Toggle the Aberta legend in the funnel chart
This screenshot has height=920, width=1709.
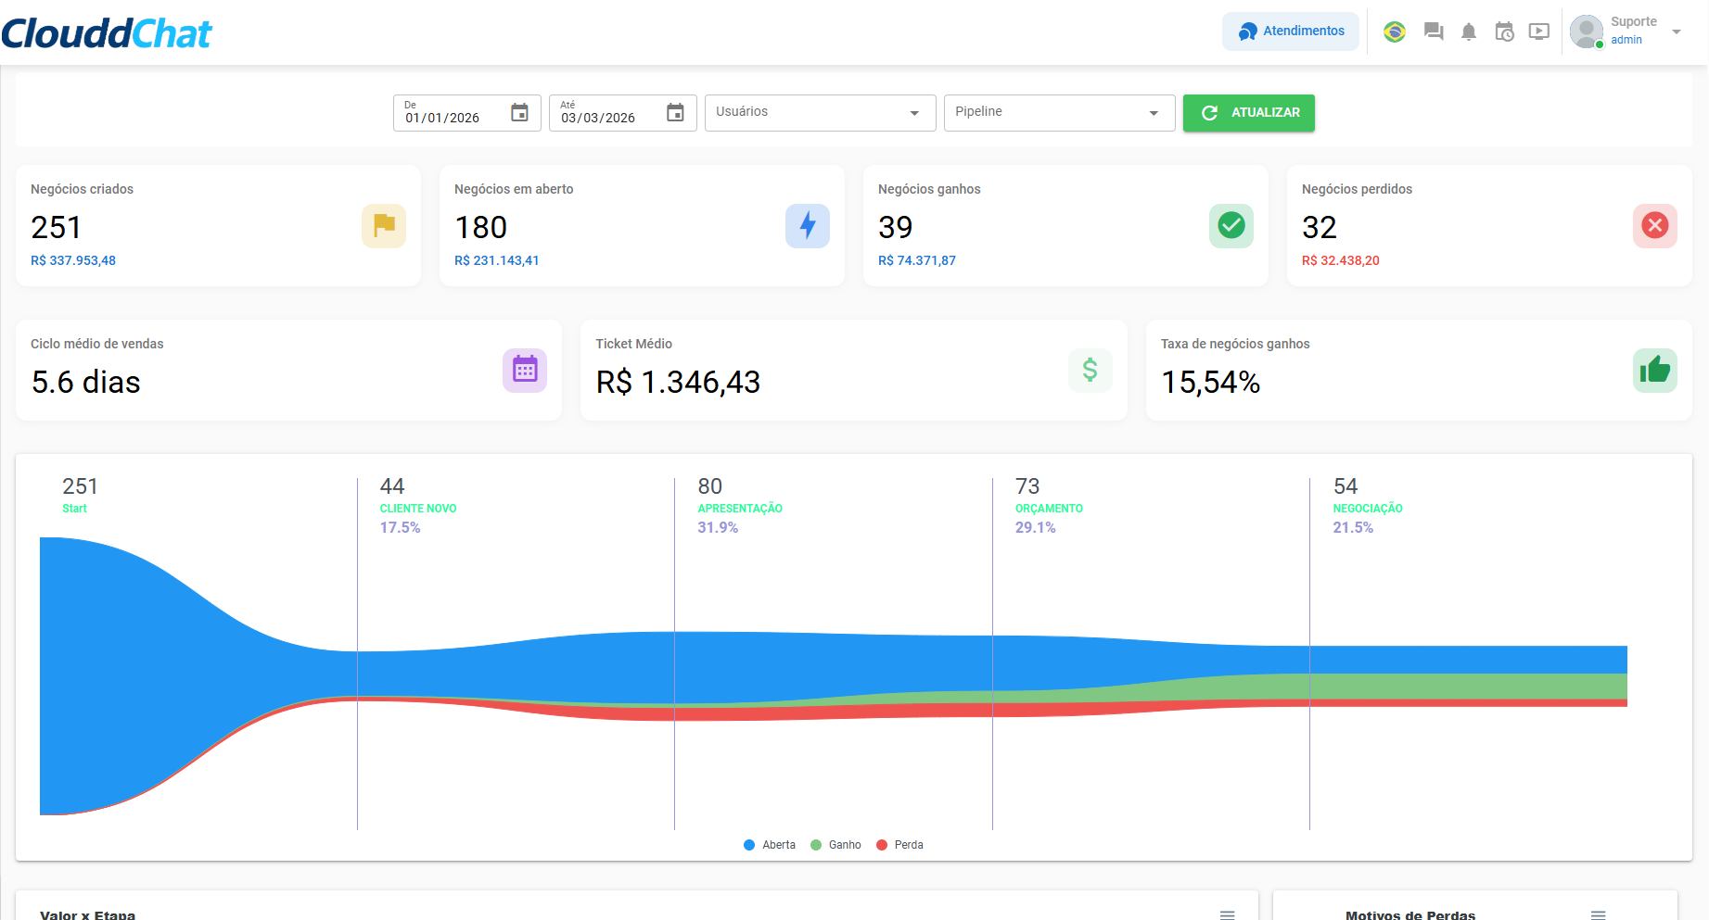click(769, 844)
